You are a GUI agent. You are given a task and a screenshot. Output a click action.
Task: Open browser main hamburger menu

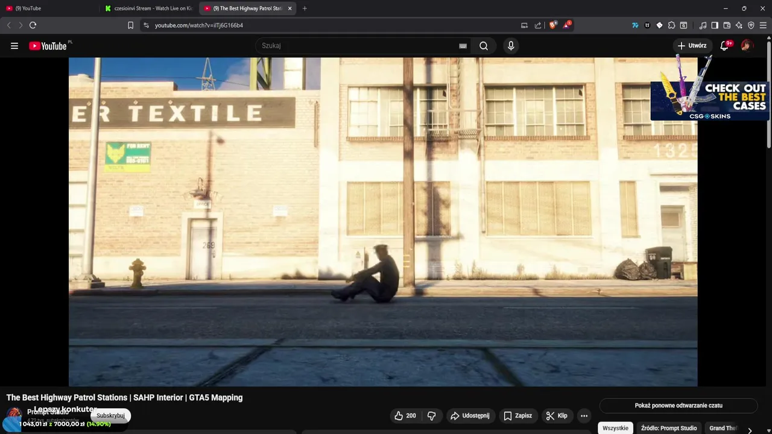[x=763, y=25]
